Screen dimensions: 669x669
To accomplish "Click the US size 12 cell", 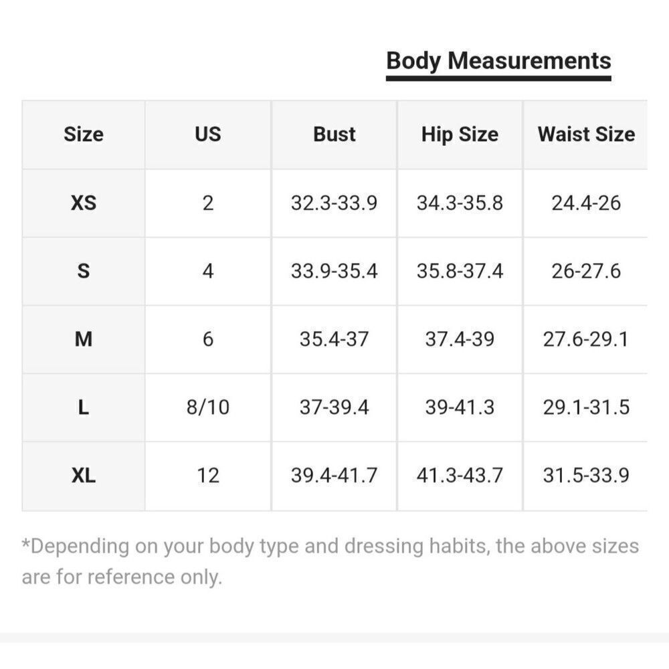I will coord(208,475).
